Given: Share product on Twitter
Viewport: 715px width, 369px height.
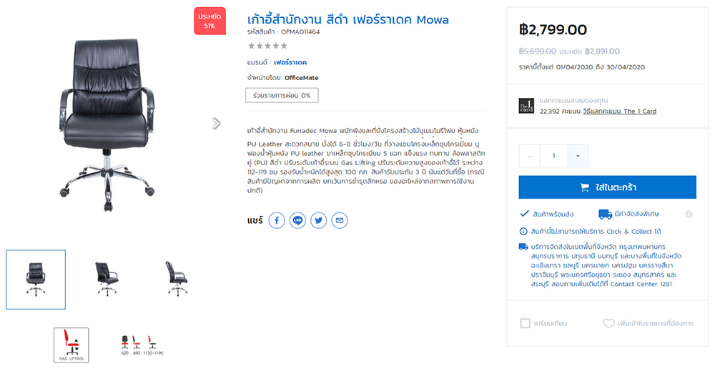Looking at the screenshot, I should [319, 220].
